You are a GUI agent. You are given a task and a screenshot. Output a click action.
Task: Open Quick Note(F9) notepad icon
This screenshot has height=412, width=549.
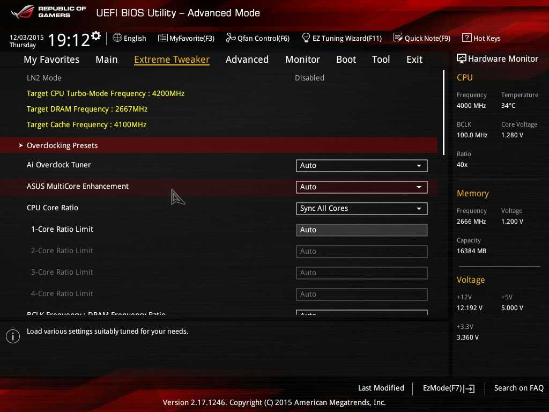pyautogui.click(x=398, y=38)
